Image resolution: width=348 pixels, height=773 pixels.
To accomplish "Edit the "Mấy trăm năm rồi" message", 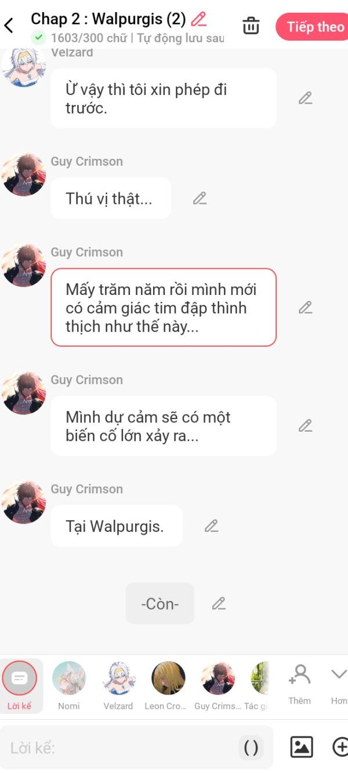I will tap(306, 308).
